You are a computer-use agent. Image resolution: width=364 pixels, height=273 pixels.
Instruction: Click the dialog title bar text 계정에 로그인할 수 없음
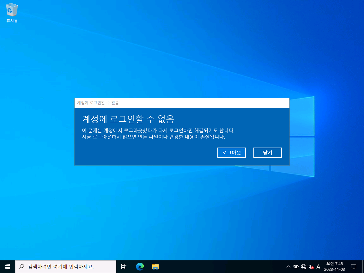[98, 103]
